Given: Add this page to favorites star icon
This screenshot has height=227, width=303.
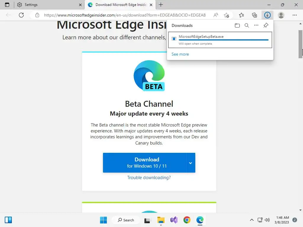Looking at the screenshot, I should (x=226, y=15).
